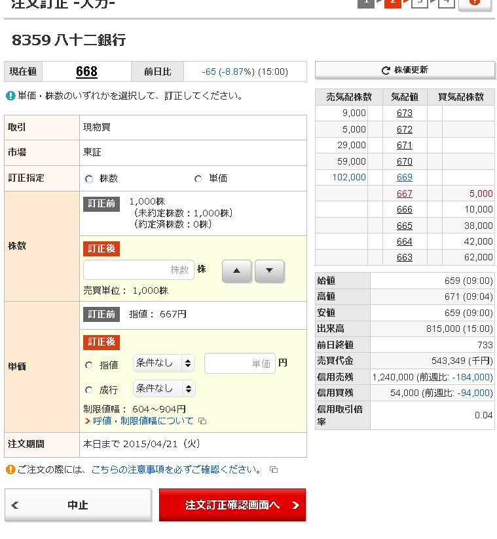497x539 pixels.
Task: Click the orange warning icon beside ご注文の際には
Action: pyautogui.click(x=10, y=469)
